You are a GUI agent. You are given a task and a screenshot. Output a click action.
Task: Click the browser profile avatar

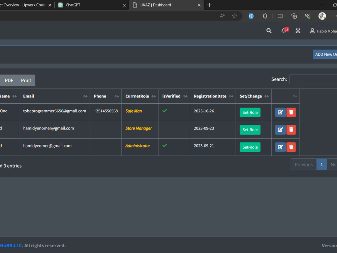click(x=322, y=16)
